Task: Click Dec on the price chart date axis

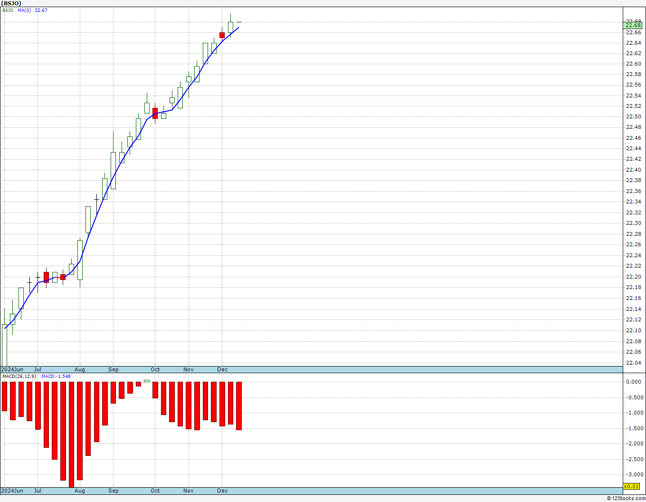Action: 222,369
